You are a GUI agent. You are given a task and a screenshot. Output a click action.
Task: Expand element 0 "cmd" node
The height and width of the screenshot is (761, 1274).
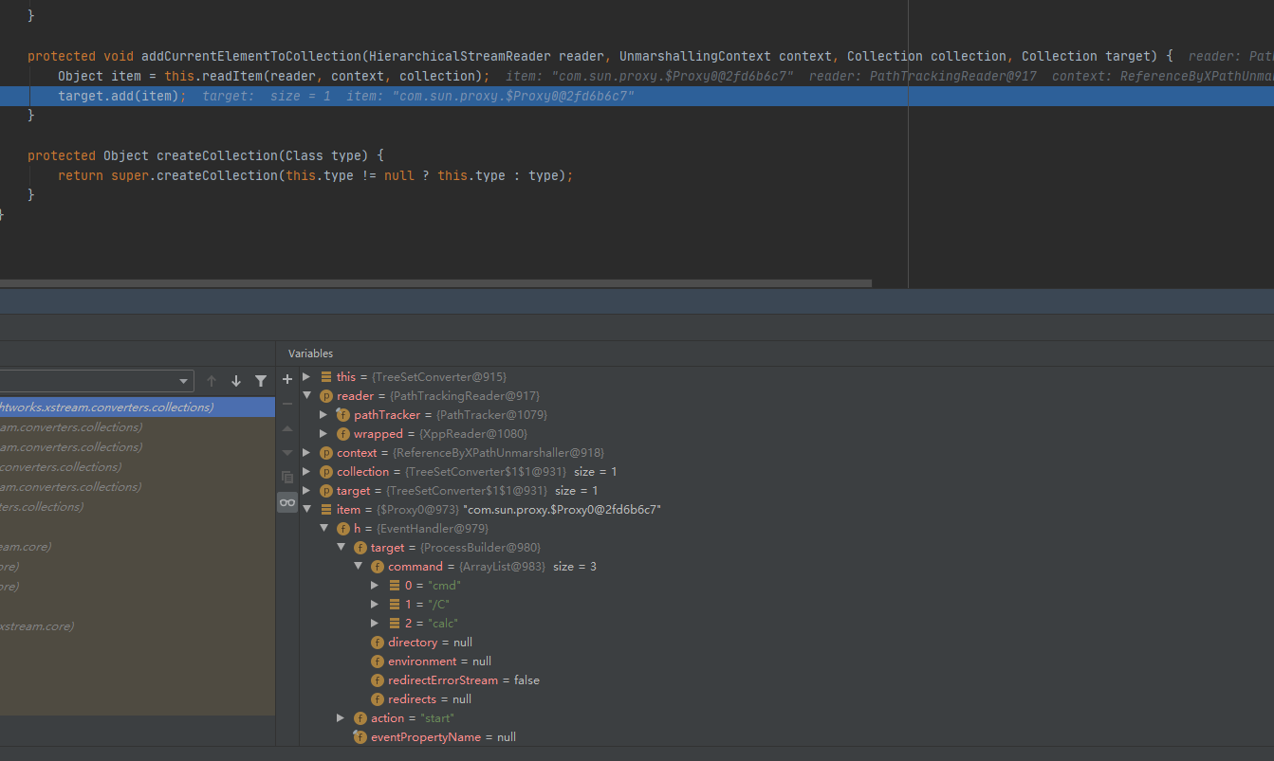coord(375,585)
